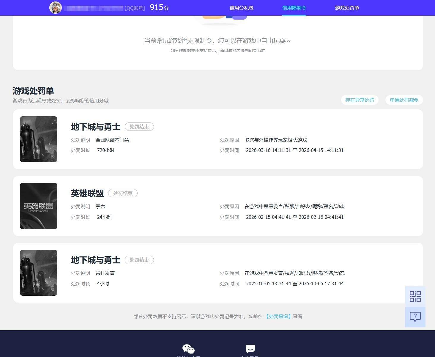Click the 当前常玩游戏暂无限制令 message
435x357 pixels.
(218, 41)
